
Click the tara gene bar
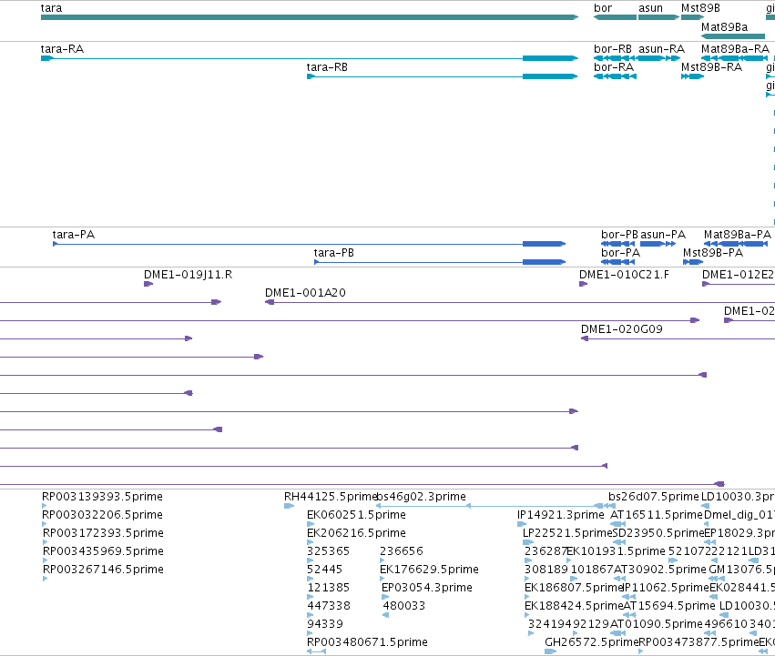(x=310, y=17)
